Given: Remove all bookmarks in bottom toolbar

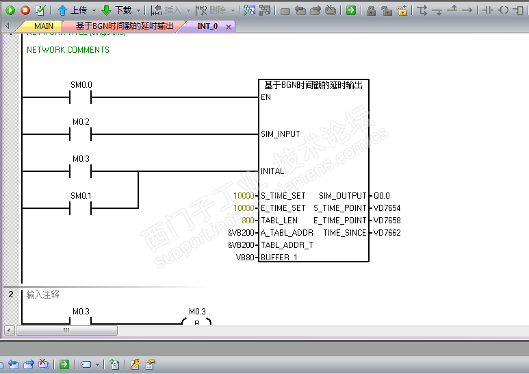Looking at the screenshot, I should [44, 364].
